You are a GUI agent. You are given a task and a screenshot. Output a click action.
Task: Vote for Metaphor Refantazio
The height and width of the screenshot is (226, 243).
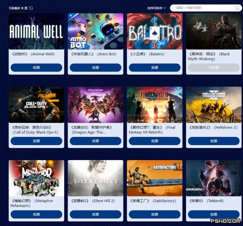(36, 214)
